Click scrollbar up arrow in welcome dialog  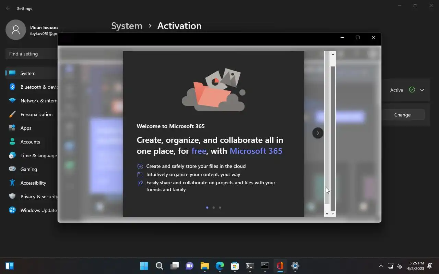click(333, 54)
